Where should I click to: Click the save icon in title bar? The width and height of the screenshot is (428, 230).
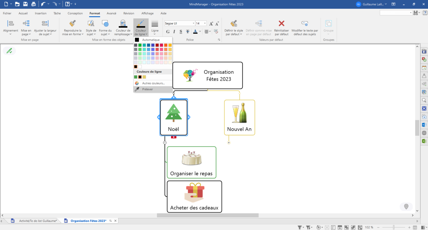[x=25, y=4]
